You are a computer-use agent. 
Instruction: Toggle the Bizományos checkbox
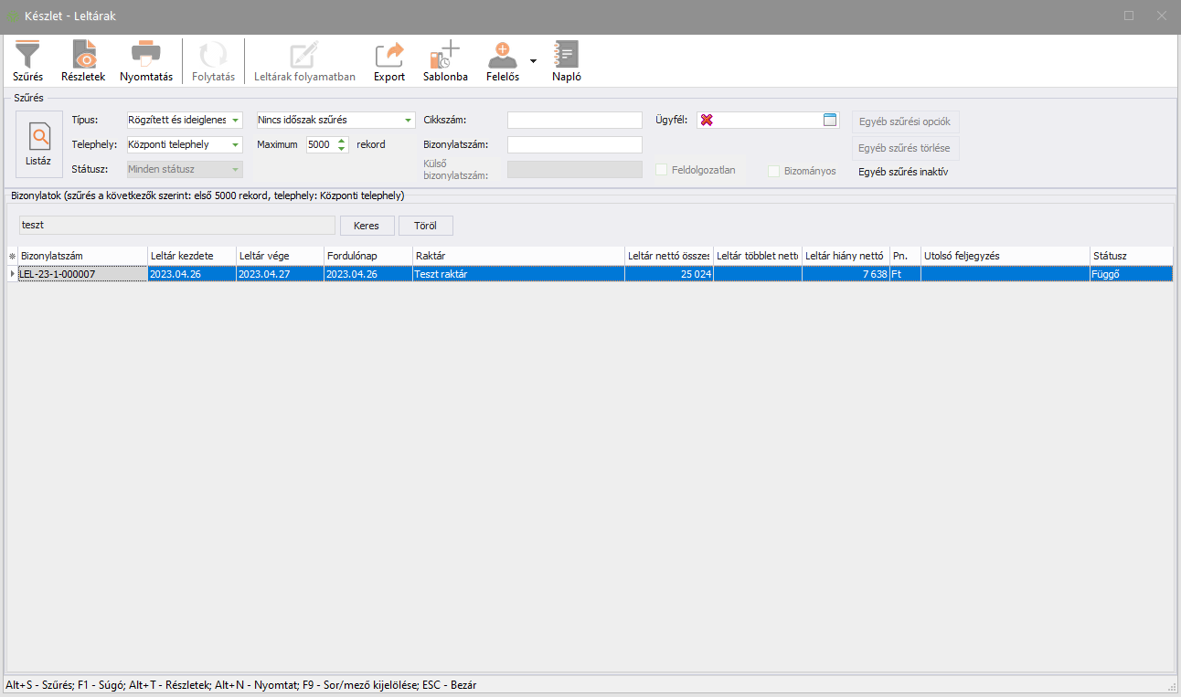[774, 171]
